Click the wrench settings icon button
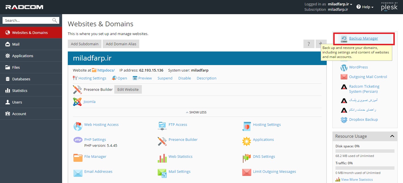This screenshot has width=403, height=183. [321, 44]
